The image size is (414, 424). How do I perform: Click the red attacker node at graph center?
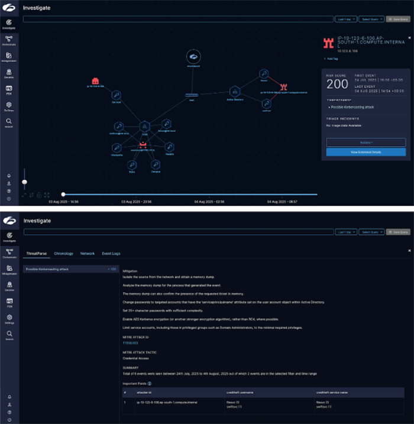[142, 145]
